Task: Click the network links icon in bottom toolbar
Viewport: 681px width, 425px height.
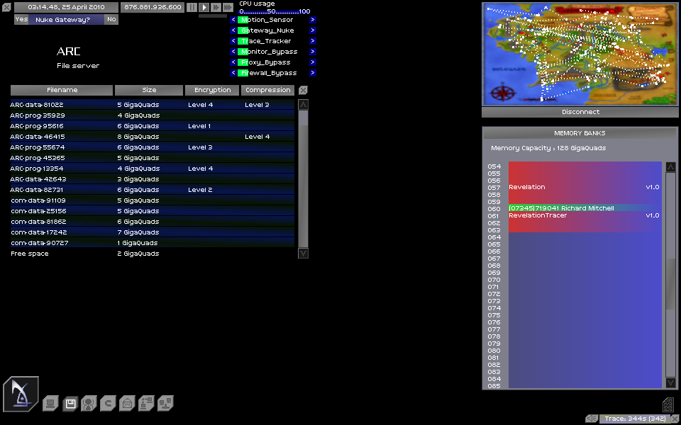Action: pos(165,403)
